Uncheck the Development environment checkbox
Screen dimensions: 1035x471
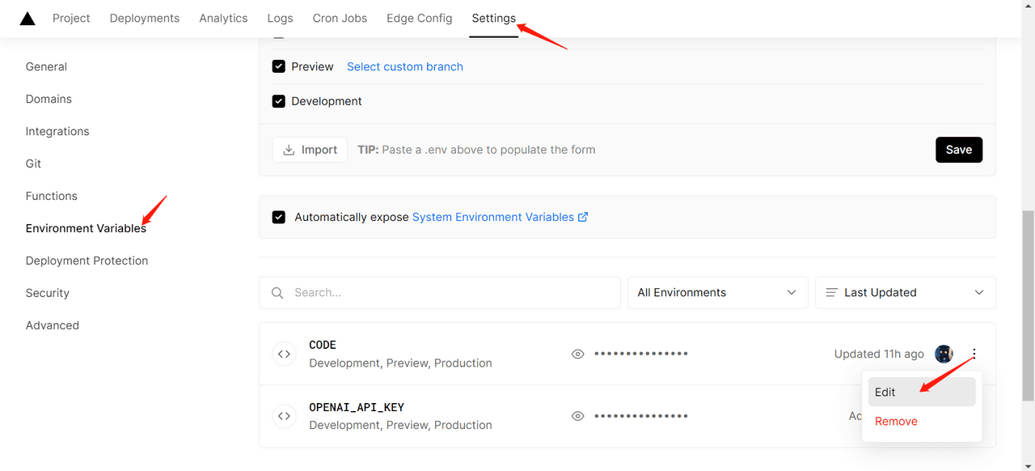click(279, 101)
